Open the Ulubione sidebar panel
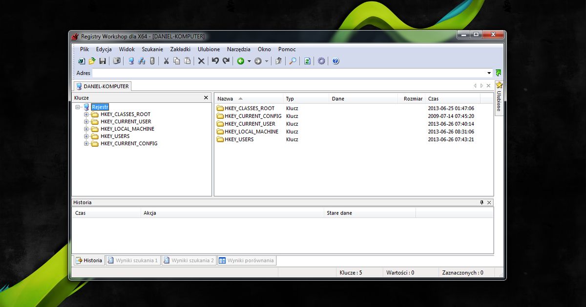This screenshot has height=307, width=586. [x=499, y=97]
